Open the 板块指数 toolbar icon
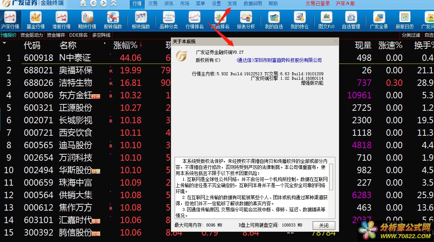The image size is (434, 242). [141, 20]
